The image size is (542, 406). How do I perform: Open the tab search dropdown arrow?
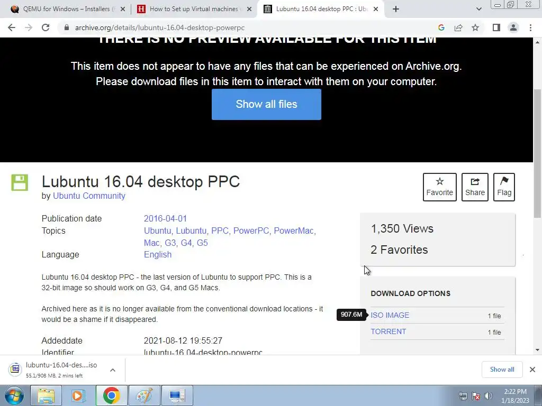(x=478, y=9)
